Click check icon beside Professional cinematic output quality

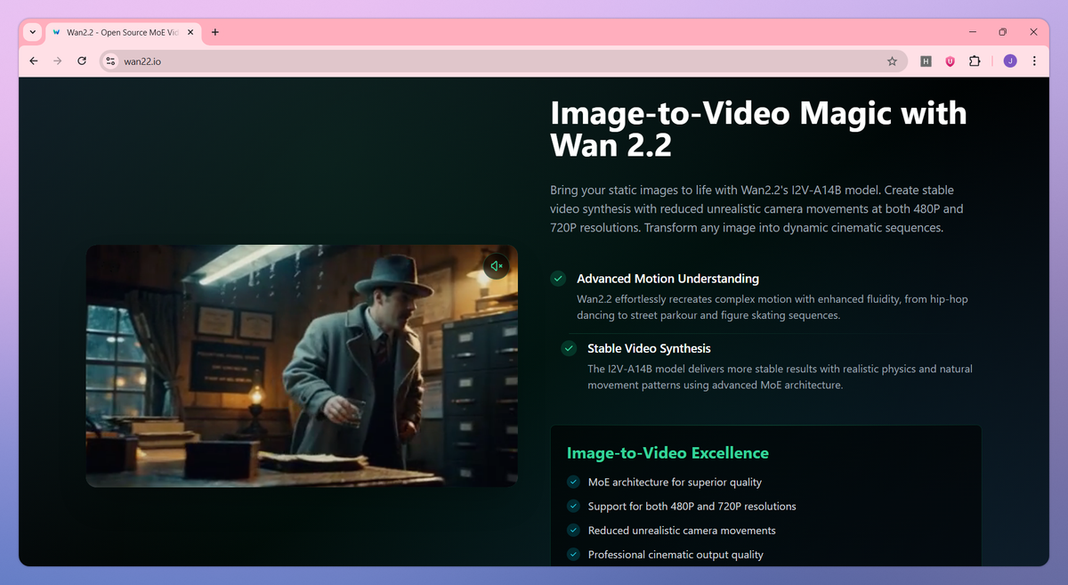[573, 554]
